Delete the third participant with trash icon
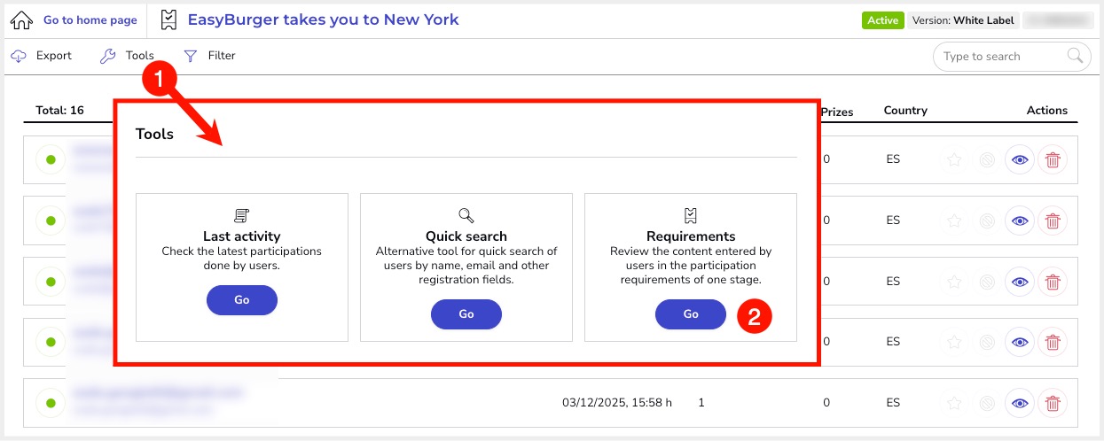The height and width of the screenshot is (441, 1104). pos(1053,282)
